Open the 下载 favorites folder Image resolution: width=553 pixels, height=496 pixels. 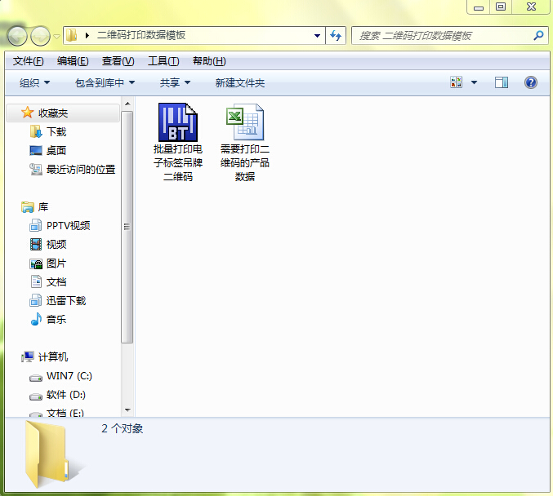[x=56, y=132]
